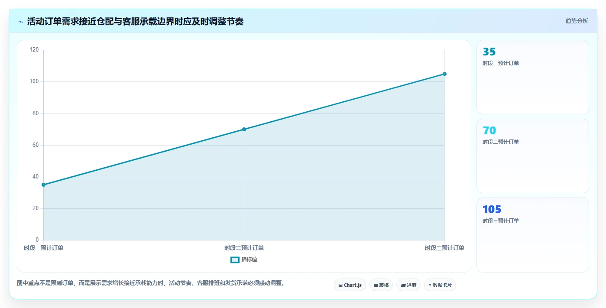
Task: Click the y-axis value 20
Action: tap(36, 208)
